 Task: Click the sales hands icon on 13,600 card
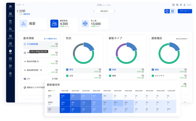85,24
